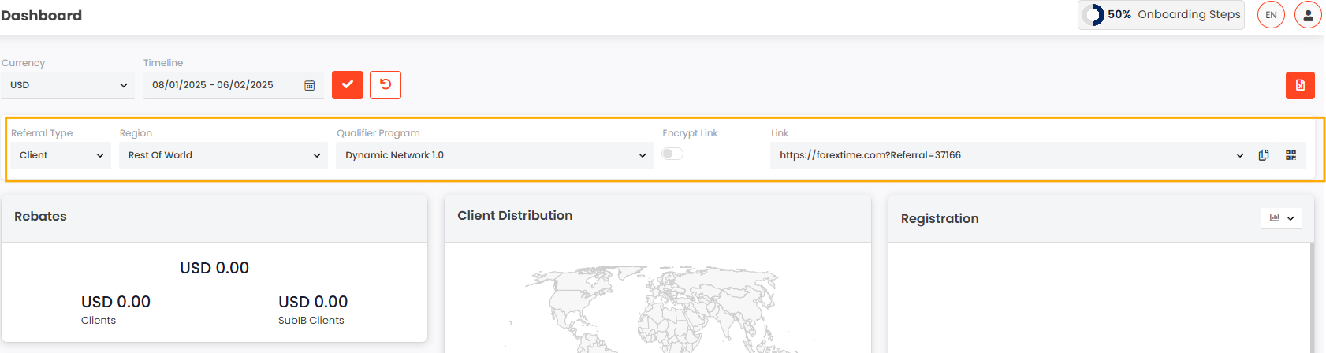
Task: Open user profile account icon
Action: [1308, 15]
